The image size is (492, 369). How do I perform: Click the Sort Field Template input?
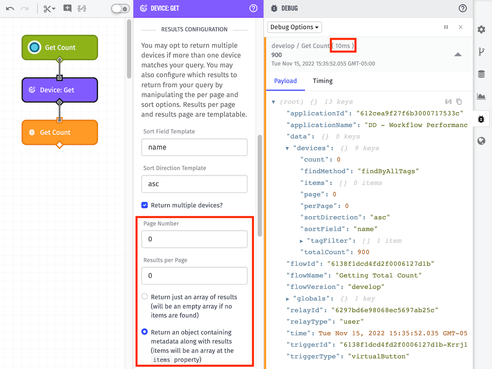(194, 147)
